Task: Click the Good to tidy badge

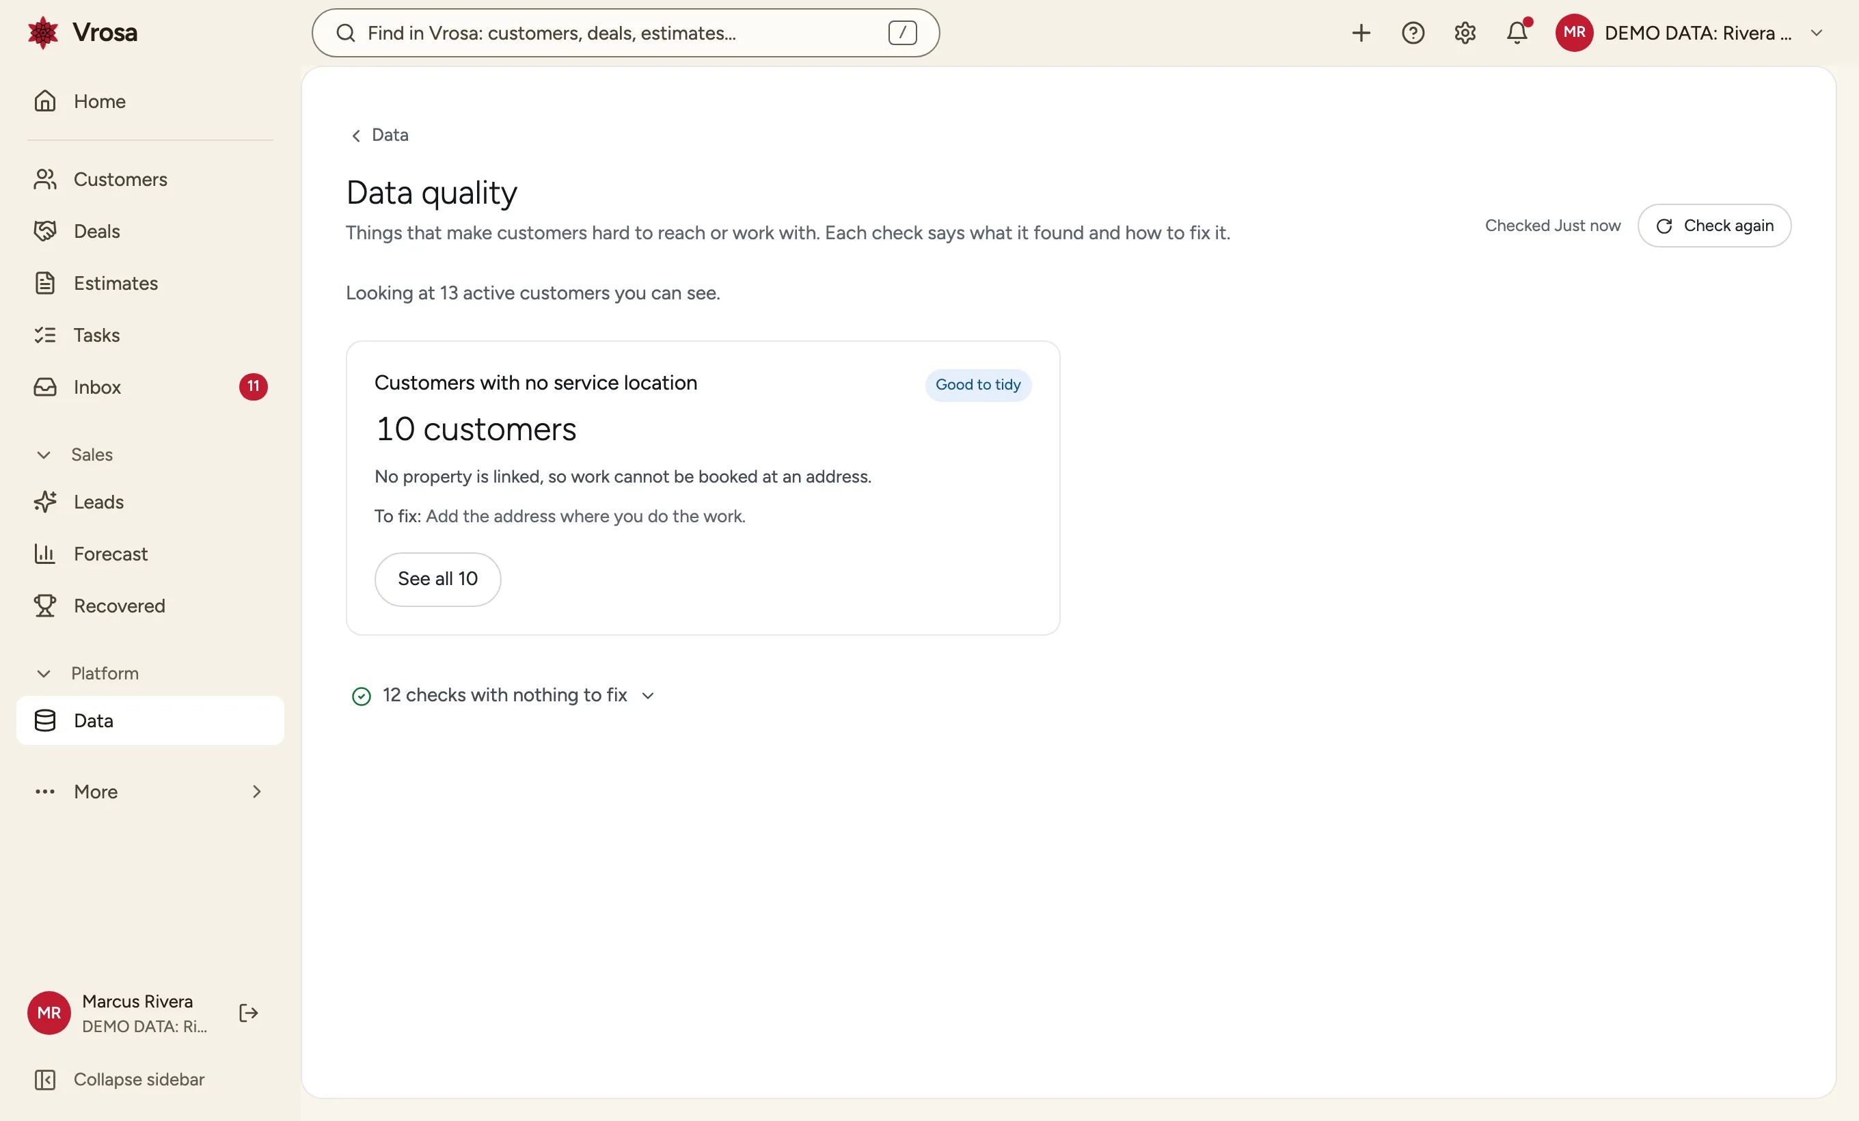Action: coord(978,386)
